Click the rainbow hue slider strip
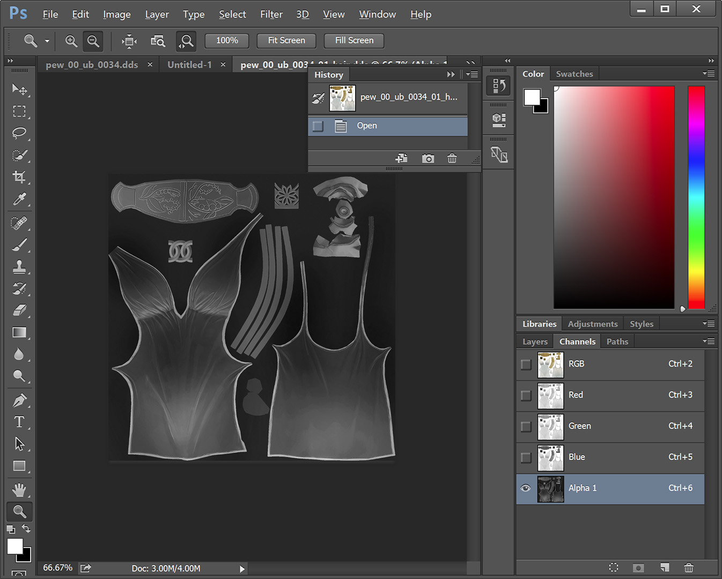Viewport: 722px width, 579px height. [696, 197]
